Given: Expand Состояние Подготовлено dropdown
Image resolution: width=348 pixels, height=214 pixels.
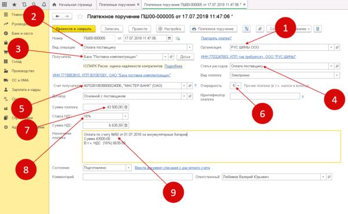Looking at the screenshot, I should 129,168.
